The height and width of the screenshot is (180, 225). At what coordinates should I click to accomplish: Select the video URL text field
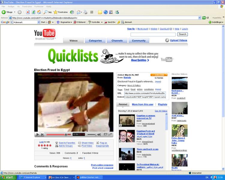coord(145,93)
